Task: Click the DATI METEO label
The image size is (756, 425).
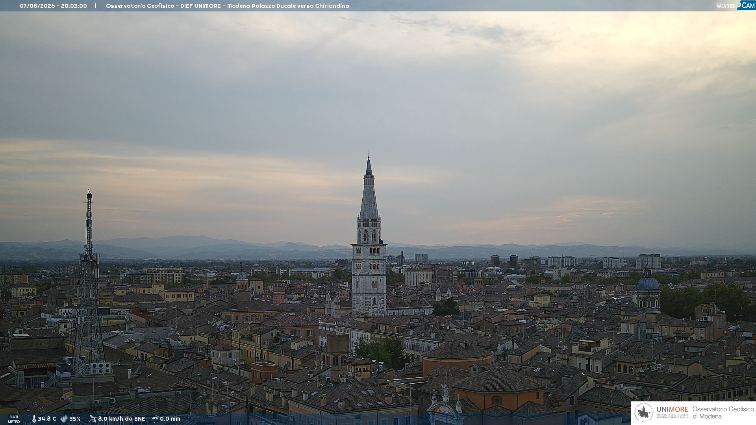Action: 14,419
